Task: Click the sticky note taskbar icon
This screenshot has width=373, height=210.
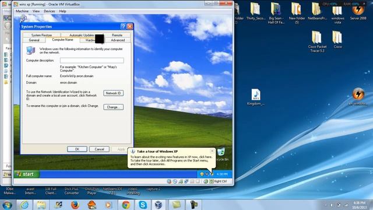Action: coord(177,205)
